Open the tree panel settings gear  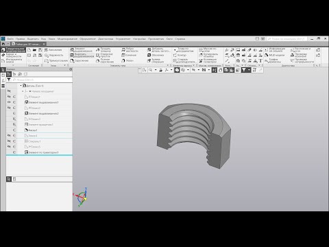click(71, 69)
